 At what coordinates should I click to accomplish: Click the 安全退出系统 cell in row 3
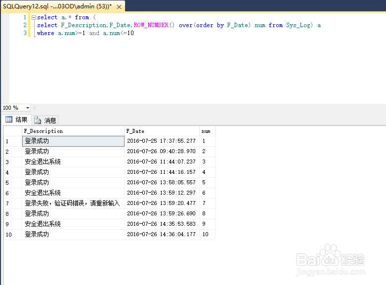point(73,162)
